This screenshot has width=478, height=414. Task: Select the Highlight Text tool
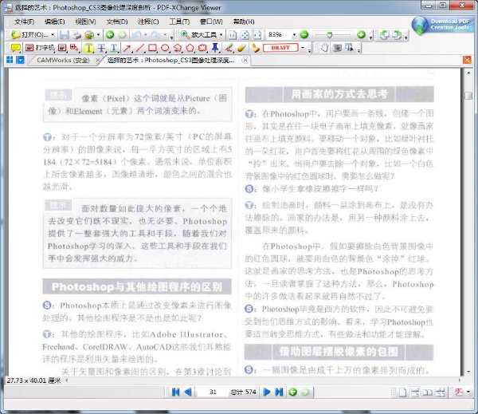coord(88,48)
